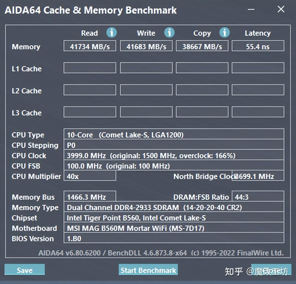This screenshot has width=296, height=284.
Task: Select the CPU Clock value row
Action: point(174,156)
